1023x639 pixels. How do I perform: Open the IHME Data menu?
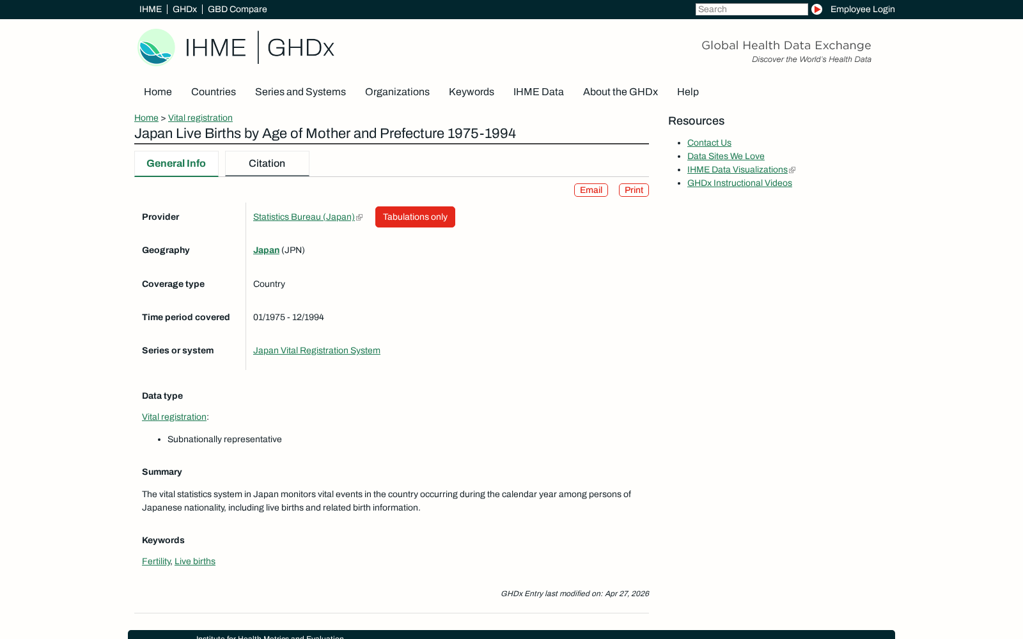point(538,91)
